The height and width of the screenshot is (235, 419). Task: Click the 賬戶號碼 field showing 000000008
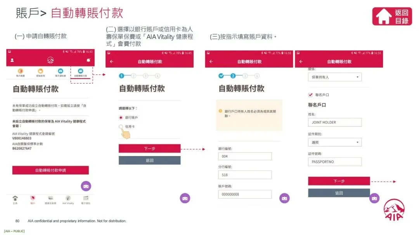[245, 194]
